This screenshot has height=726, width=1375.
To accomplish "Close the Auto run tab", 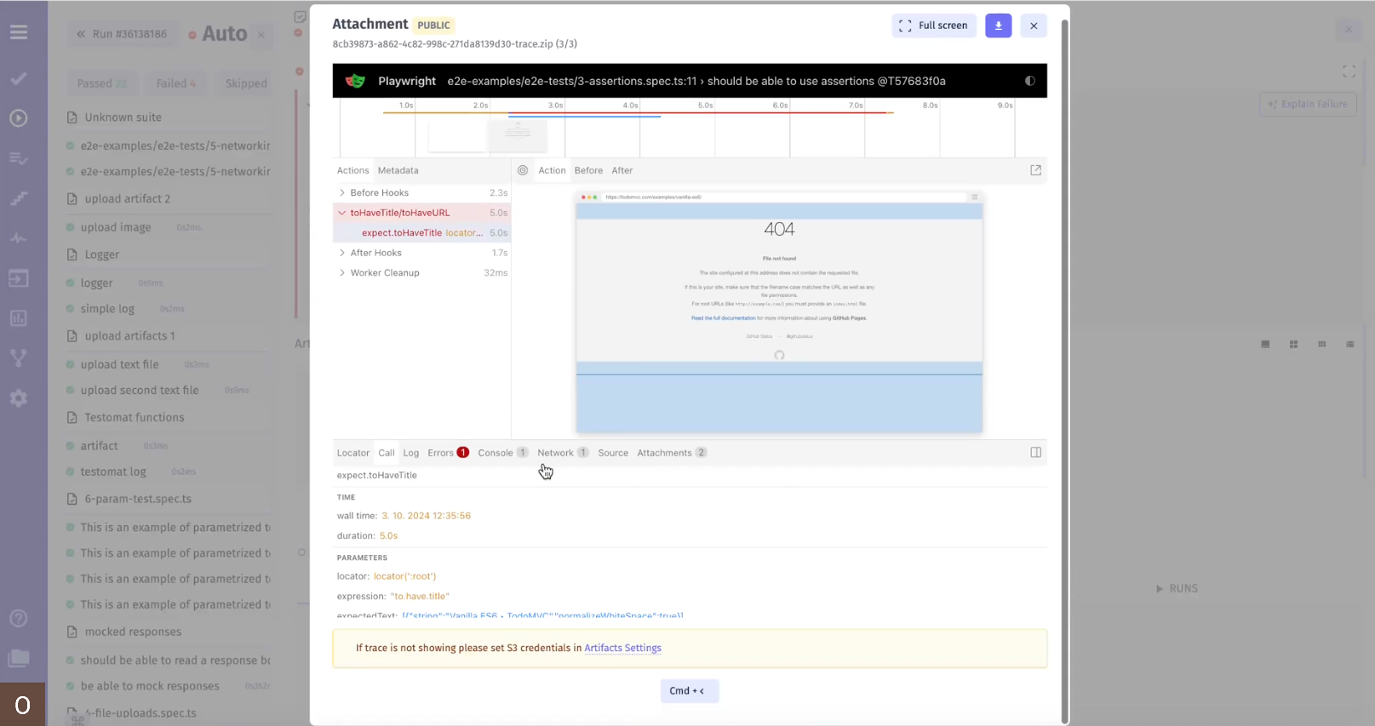I will point(261,35).
